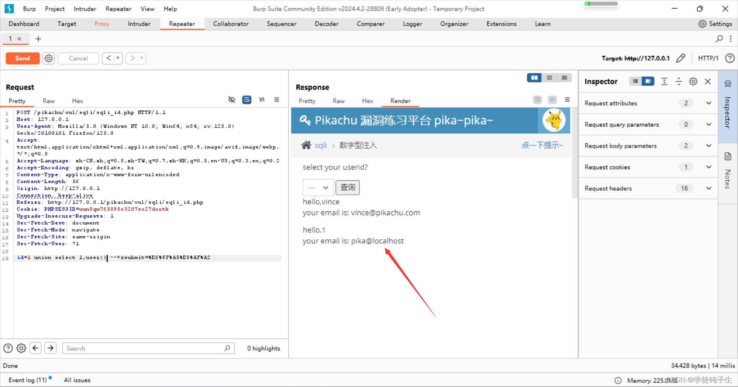The image size is (738, 387).
Task: Open request editor search settings gear
Action: point(22,348)
